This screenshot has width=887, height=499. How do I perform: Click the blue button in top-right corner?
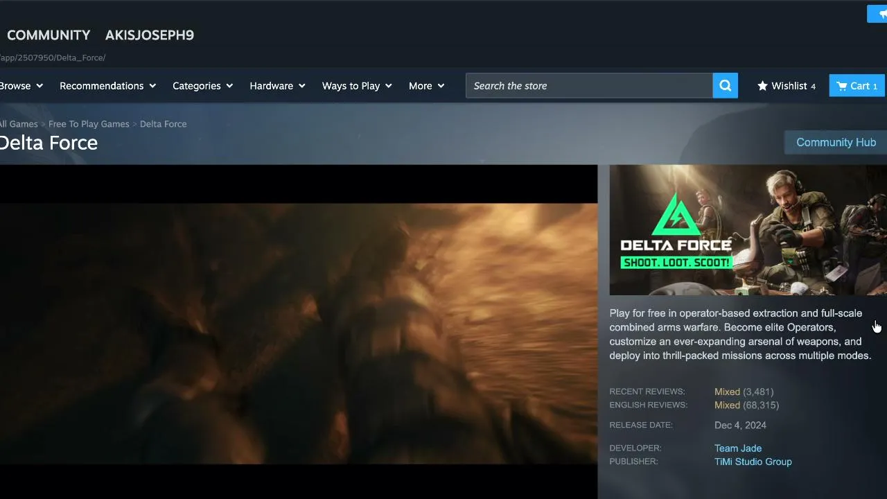tap(877, 14)
